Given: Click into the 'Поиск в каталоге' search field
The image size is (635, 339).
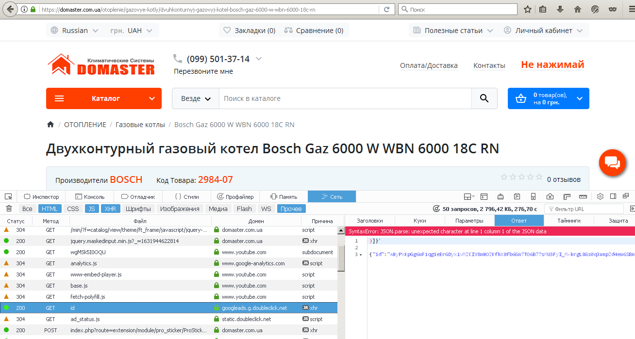Looking at the screenshot, I should [x=345, y=98].
